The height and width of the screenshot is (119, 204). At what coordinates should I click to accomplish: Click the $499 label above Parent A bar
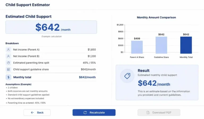point(137,39)
